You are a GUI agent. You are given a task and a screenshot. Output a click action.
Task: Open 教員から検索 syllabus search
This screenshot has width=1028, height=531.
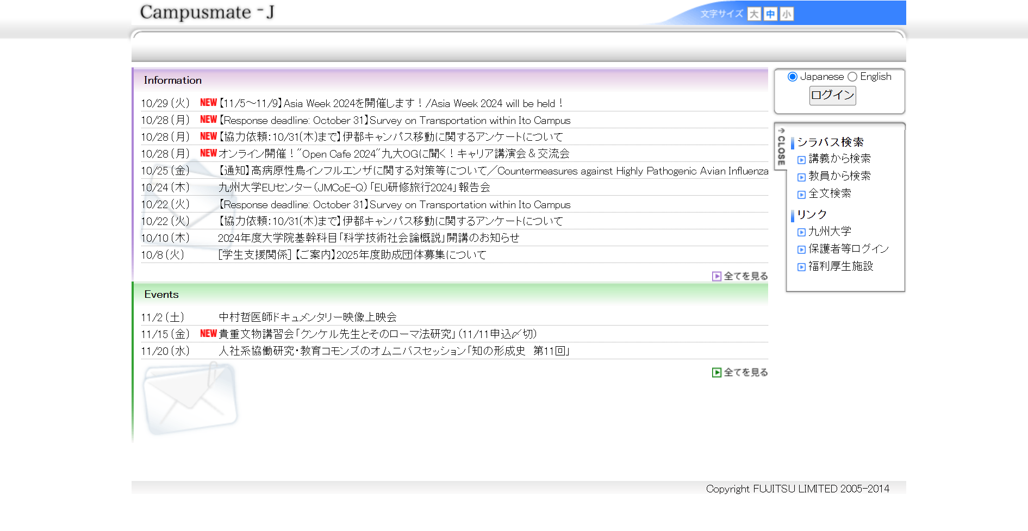pyautogui.click(x=839, y=176)
